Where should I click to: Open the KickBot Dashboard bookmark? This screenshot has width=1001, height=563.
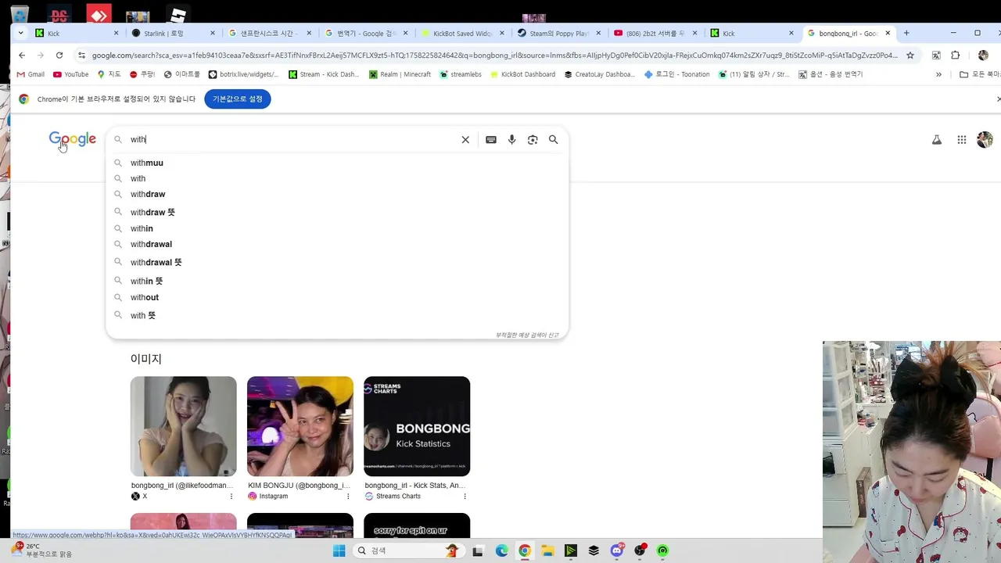[x=522, y=74]
